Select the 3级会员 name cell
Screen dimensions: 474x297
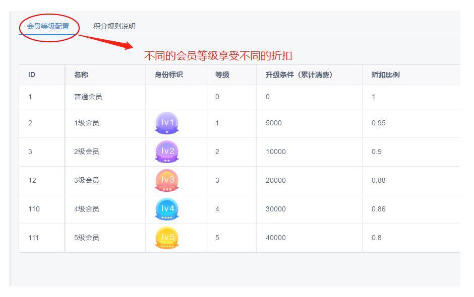86,180
